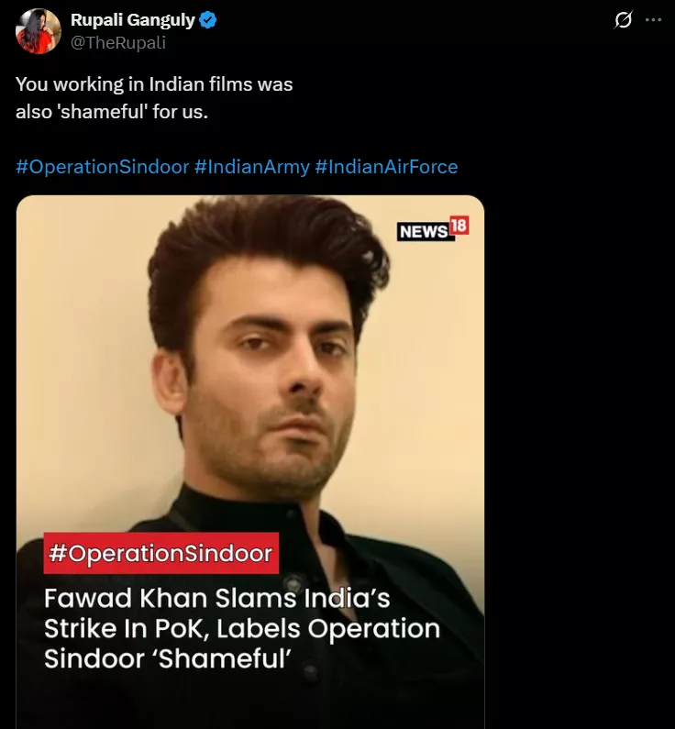Click the Grok slashed-circle icon
This screenshot has height=729, width=675.
pos(623,20)
